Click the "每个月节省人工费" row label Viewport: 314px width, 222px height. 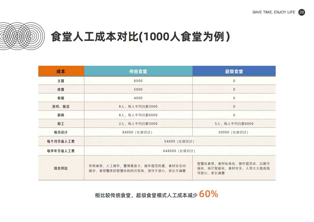tap(61, 141)
